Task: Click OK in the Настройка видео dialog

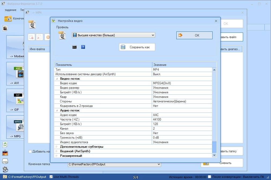Action: coord(194,35)
